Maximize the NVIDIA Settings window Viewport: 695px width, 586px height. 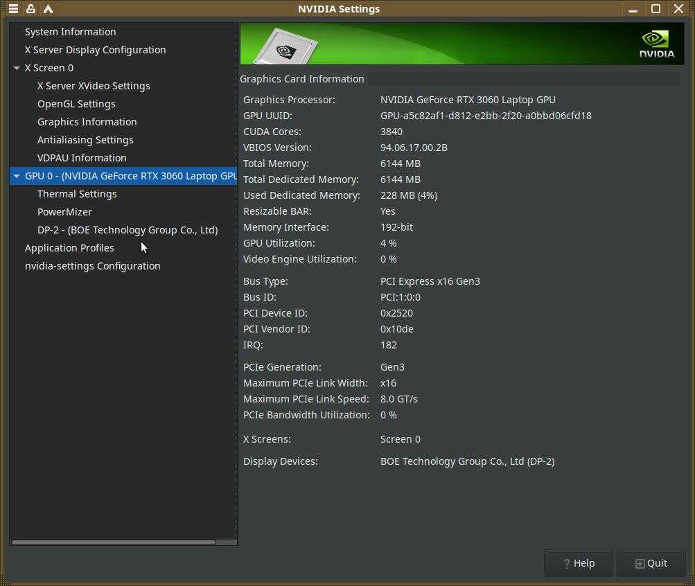[x=656, y=8]
